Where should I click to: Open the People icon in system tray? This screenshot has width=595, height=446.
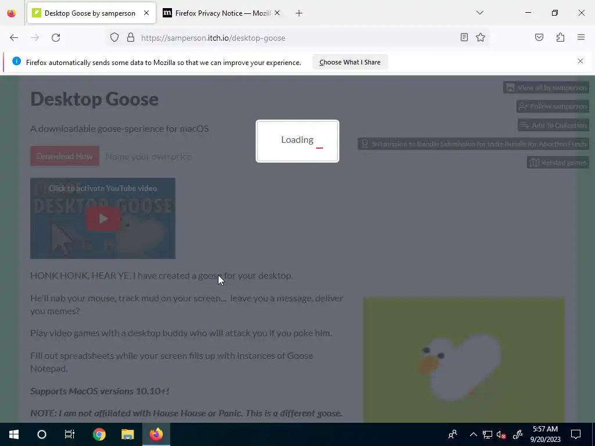click(x=453, y=434)
